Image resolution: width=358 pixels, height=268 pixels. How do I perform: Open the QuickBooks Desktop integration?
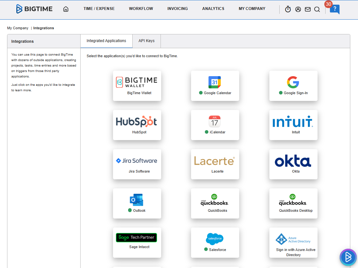(x=293, y=203)
